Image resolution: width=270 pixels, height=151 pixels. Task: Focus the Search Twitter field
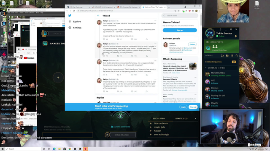click(x=180, y=16)
